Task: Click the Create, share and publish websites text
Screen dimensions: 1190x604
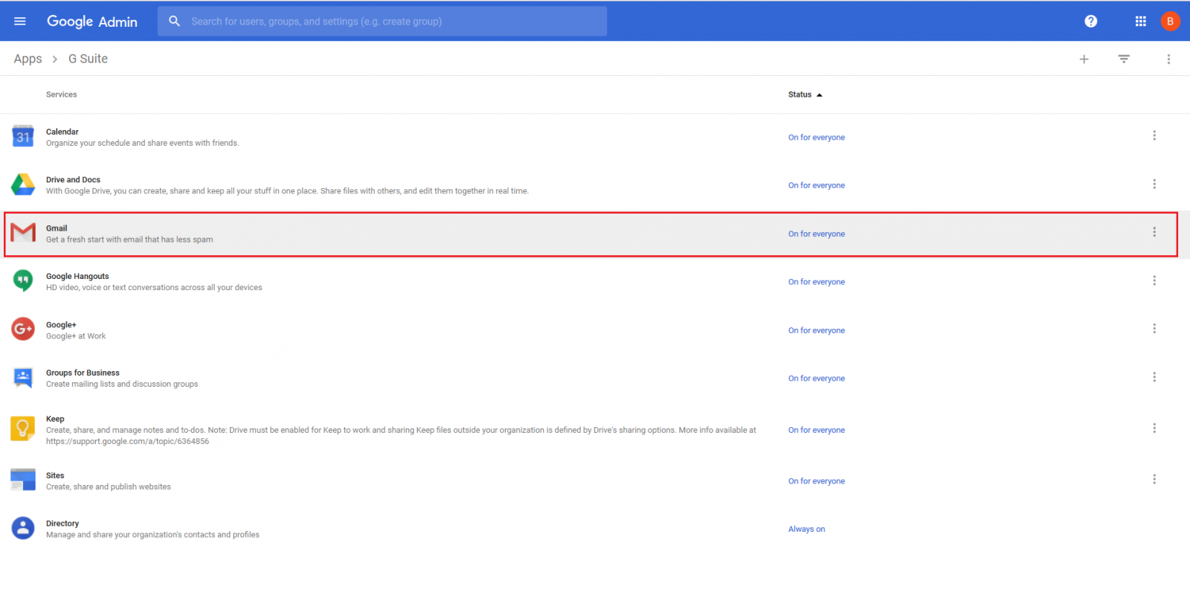Action: pos(109,486)
